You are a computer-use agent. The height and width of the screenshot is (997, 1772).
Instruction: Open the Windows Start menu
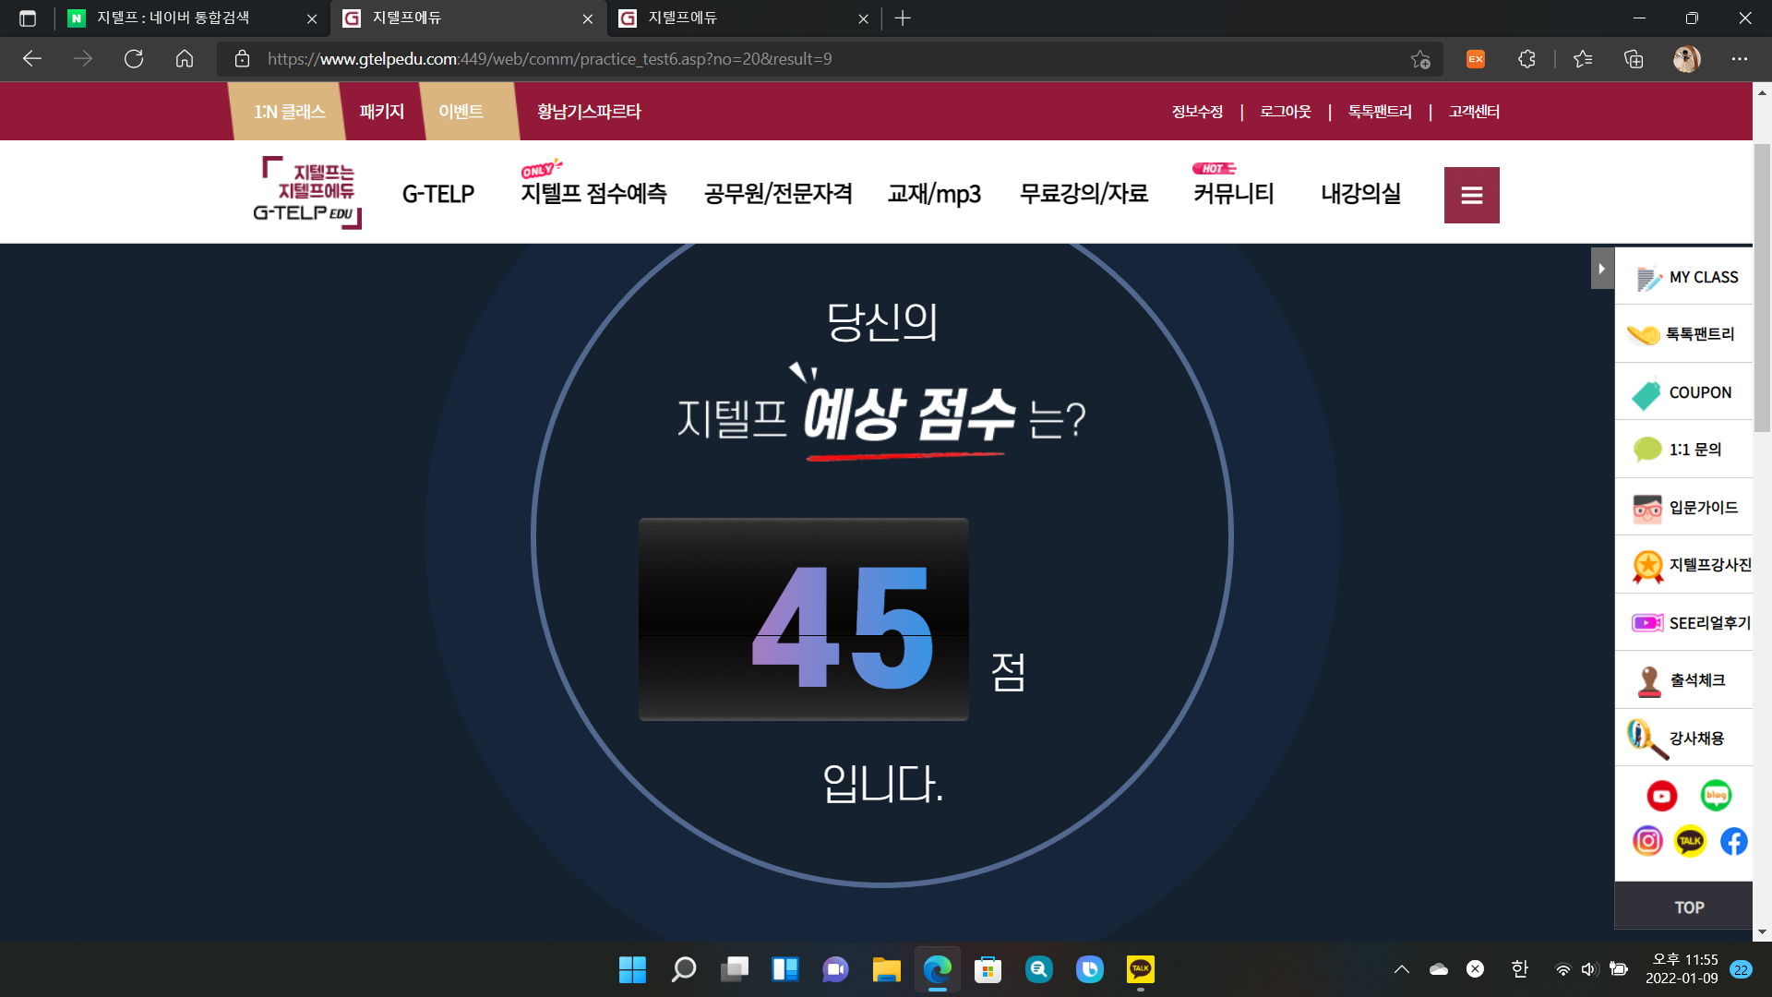[632, 969]
